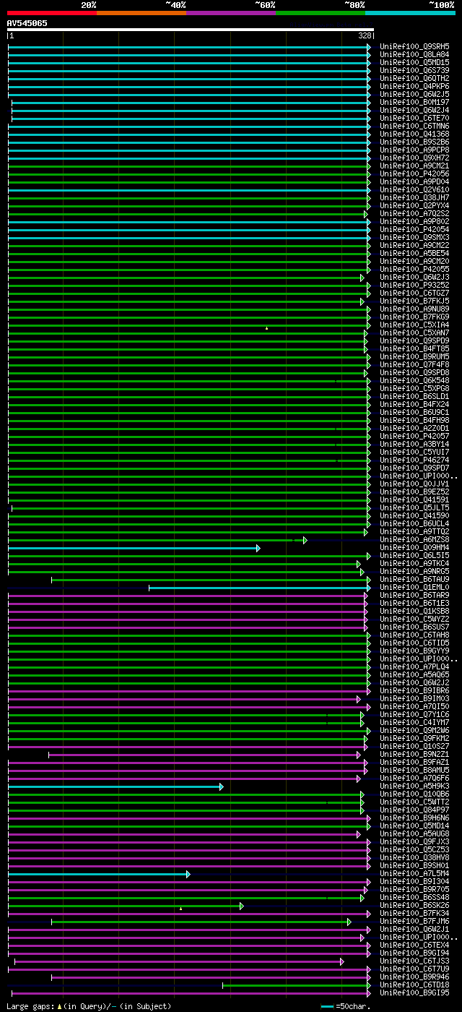Select the UniRef100_C6TAH8 label
This screenshot has width=462, height=1012.
pyautogui.click(x=414, y=635)
